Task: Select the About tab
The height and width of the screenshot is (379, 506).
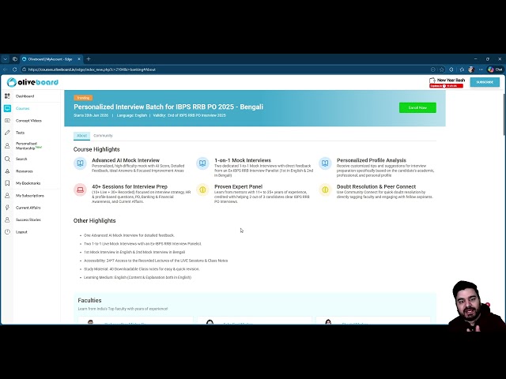Action: pyautogui.click(x=82, y=136)
